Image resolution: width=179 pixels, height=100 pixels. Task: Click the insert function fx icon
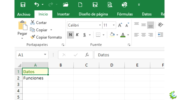(87, 55)
